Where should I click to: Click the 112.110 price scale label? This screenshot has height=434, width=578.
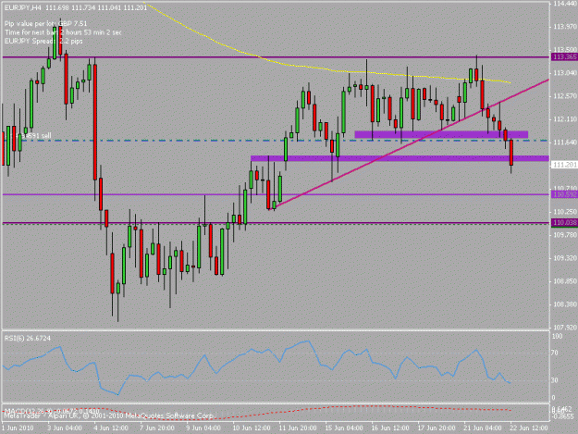(x=564, y=119)
